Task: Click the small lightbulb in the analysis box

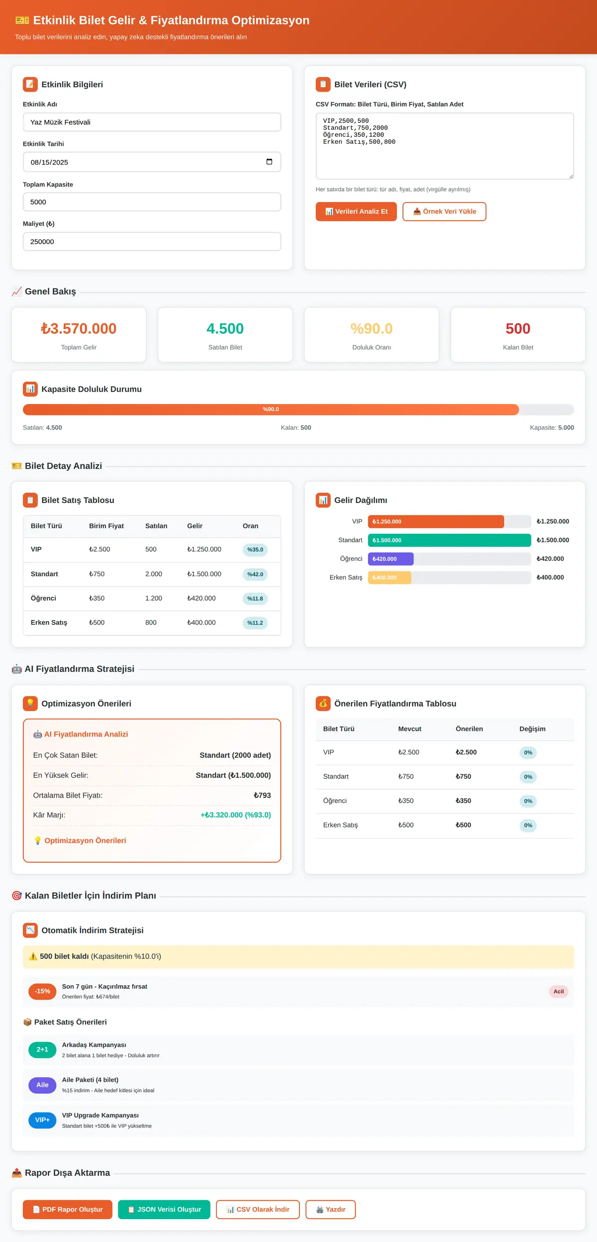Action: pyautogui.click(x=38, y=840)
